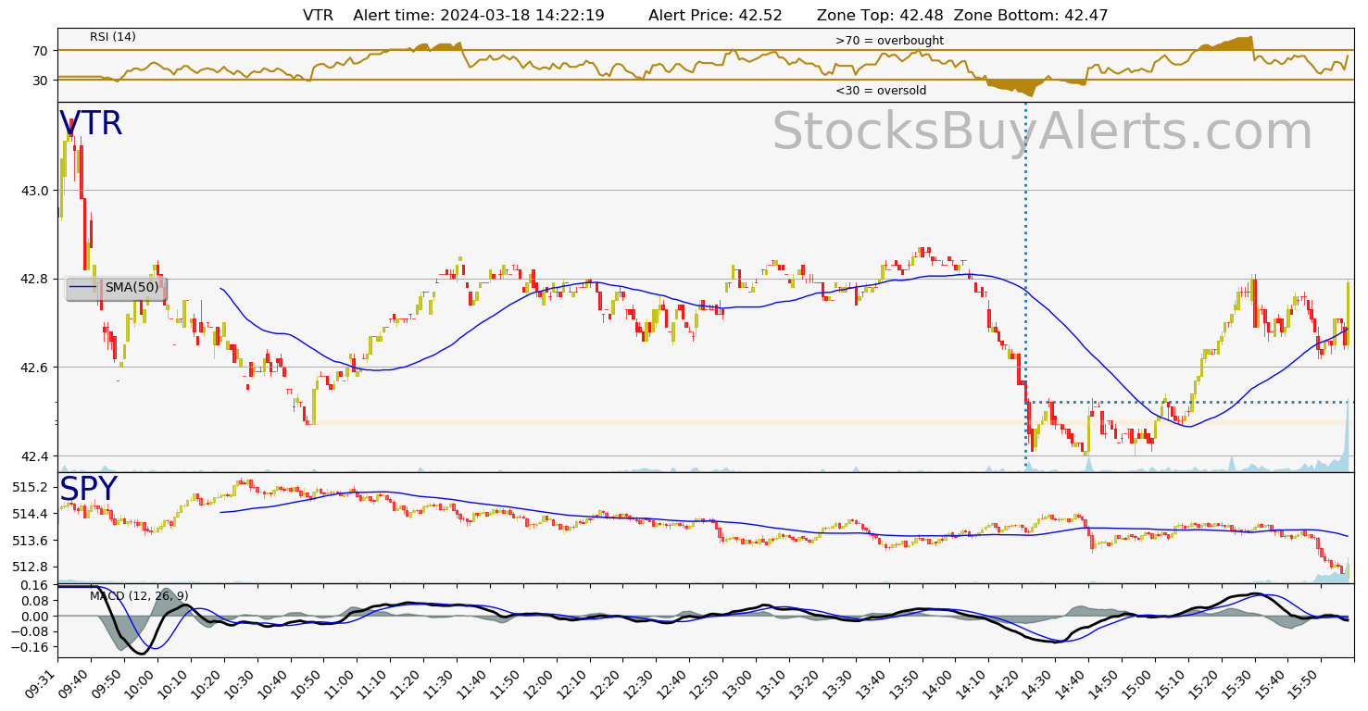Screen dimensions: 1368x711
Task: Click the VTR ticker label
Action: coord(91,124)
